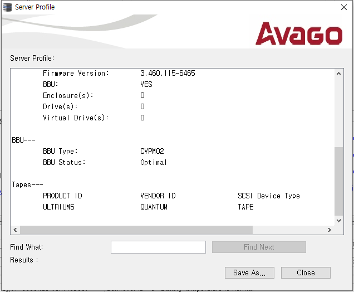Click the Optimal status value

click(x=154, y=162)
